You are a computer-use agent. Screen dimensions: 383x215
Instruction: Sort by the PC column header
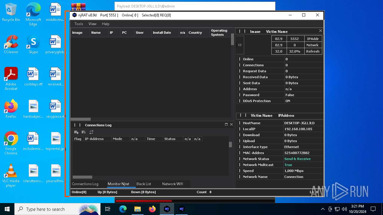pos(127,33)
